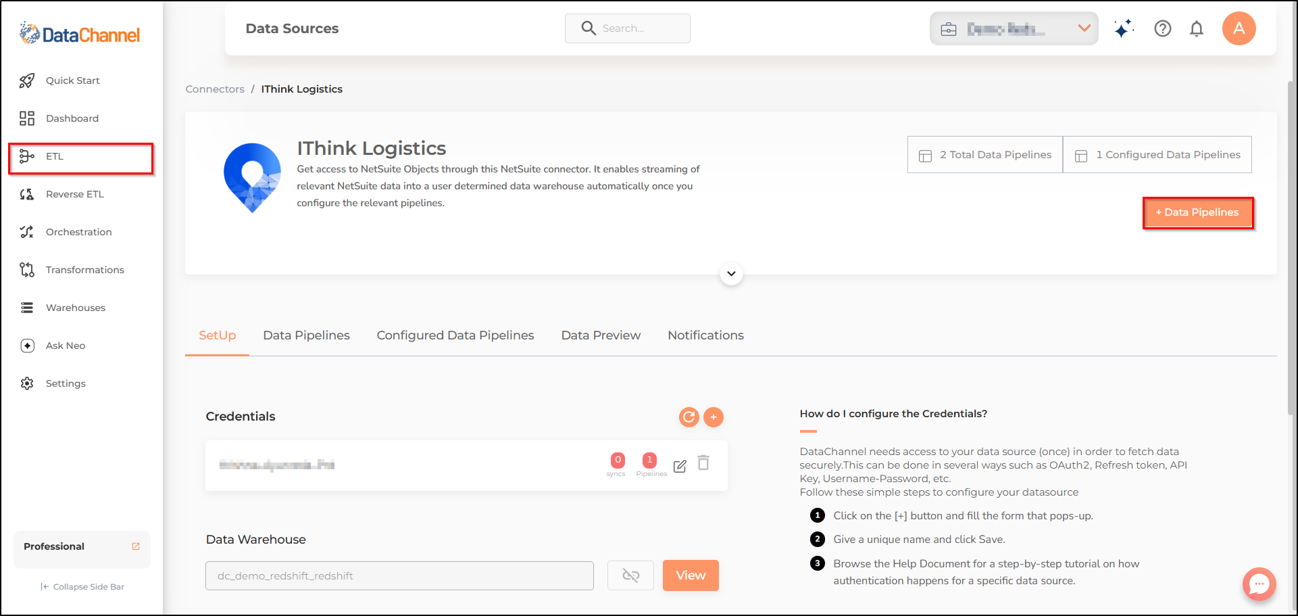
Task: Switch to the Notifications tab
Action: 705,335
